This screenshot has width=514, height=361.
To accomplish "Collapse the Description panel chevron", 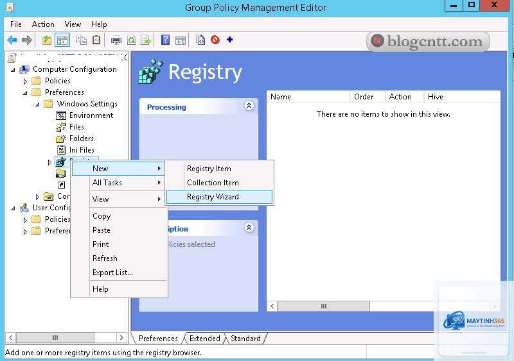I will pos(249,227).
